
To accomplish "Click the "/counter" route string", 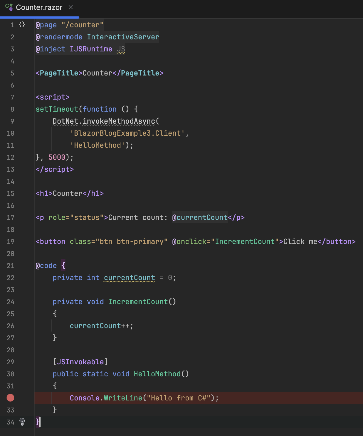I will (x=82, y=25).
